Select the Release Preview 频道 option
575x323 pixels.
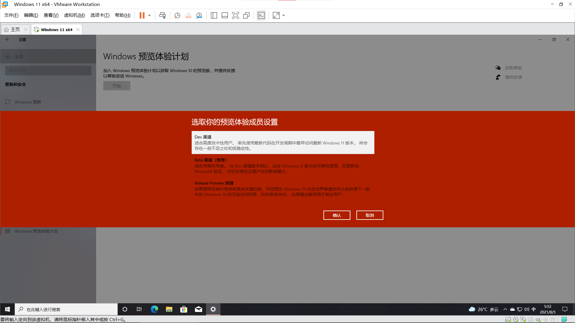click(x=283, y=189)
